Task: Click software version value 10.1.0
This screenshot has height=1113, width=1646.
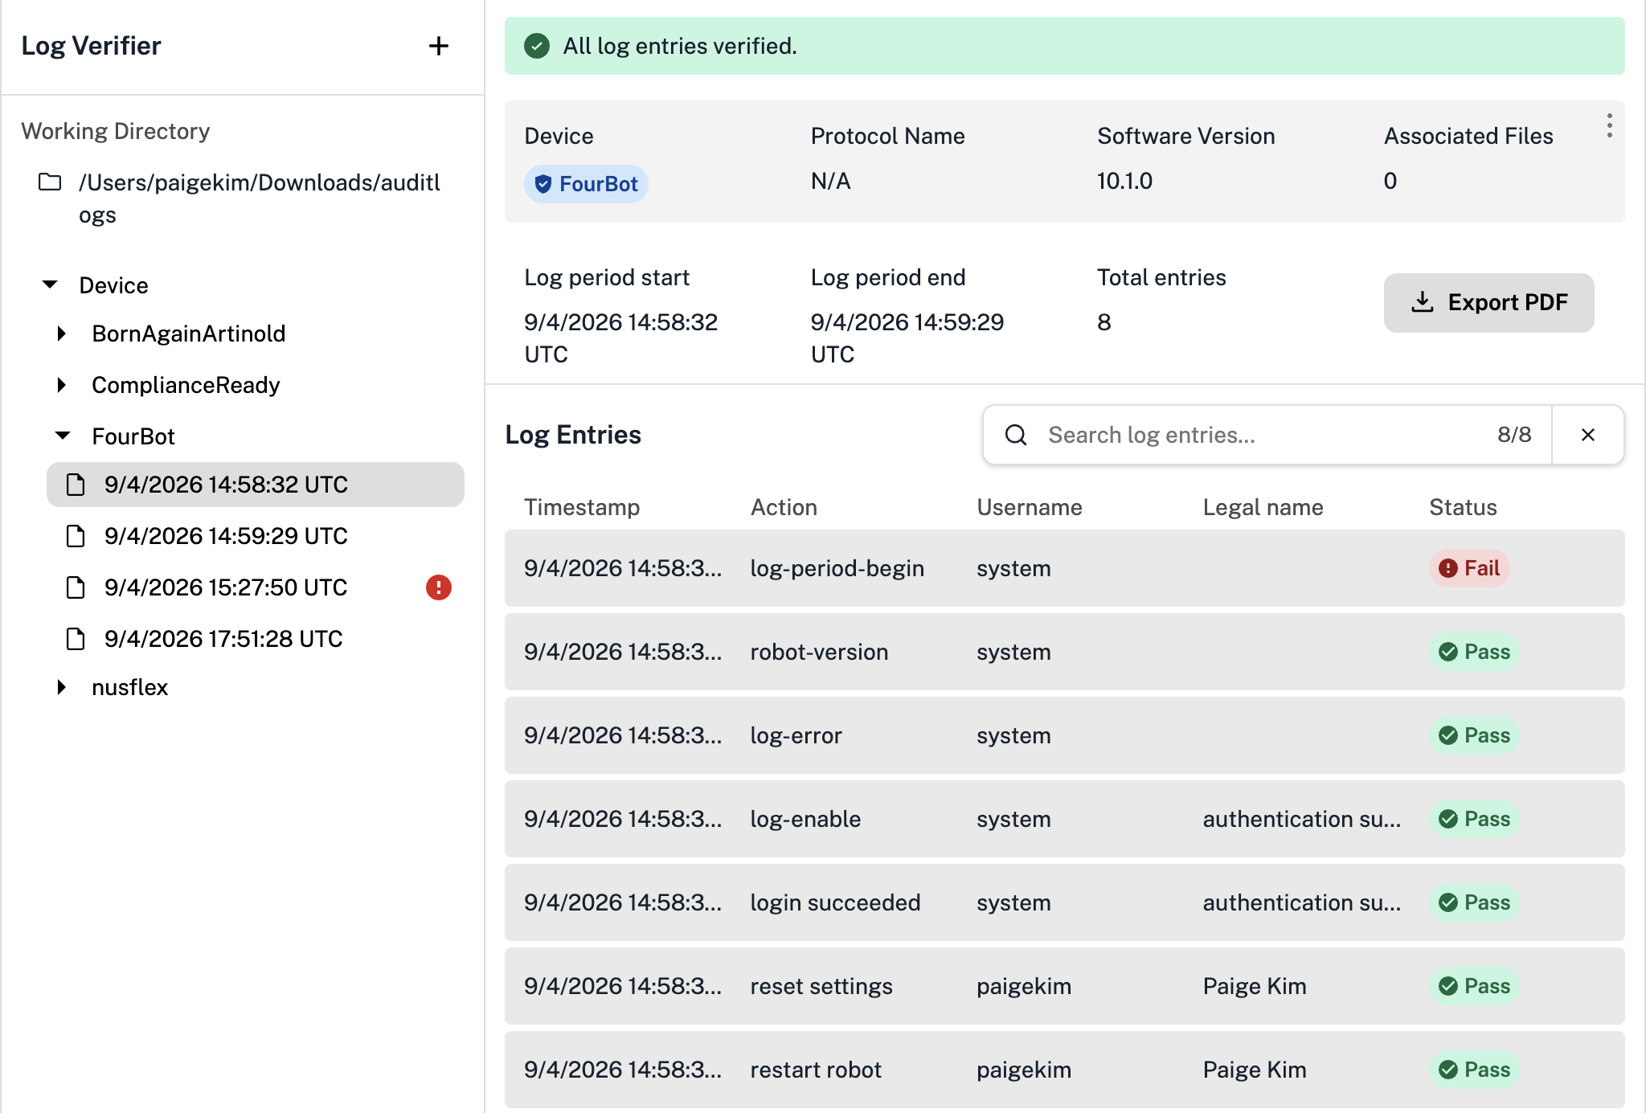Action: [x=1124, y=181]
